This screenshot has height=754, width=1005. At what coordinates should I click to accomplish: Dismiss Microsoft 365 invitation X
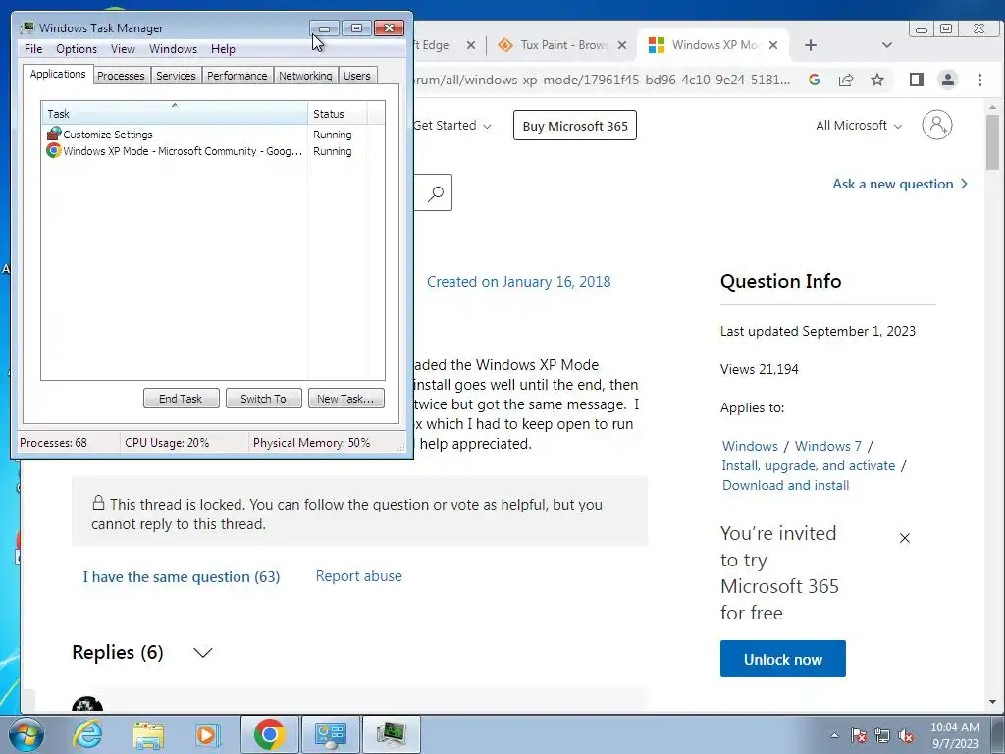coord(904,538)
